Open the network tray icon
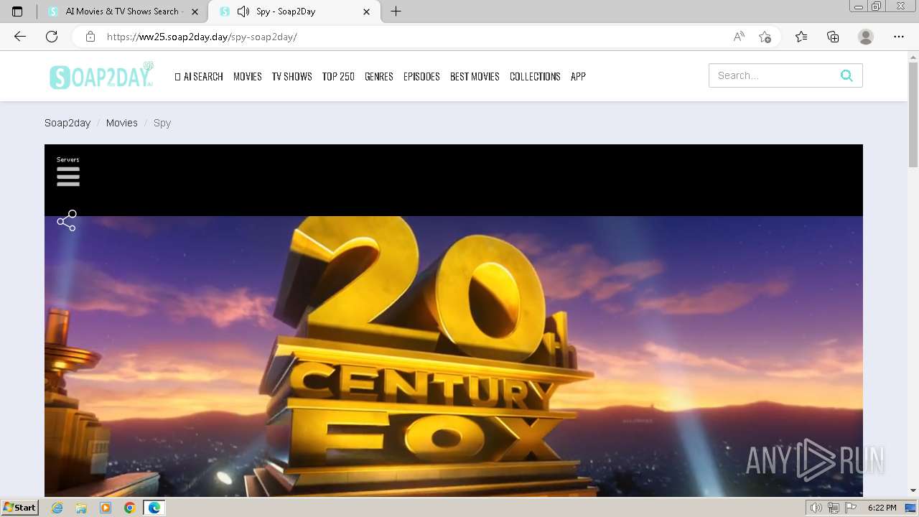 coord(834,508)
